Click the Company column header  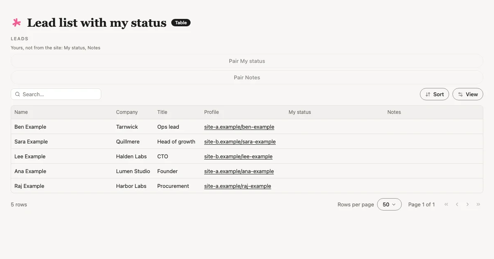click(x=127, y=112)
